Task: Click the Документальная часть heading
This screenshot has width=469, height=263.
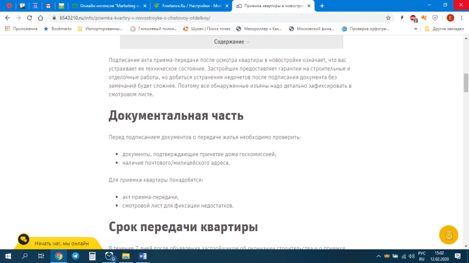Action: [176, 116]
